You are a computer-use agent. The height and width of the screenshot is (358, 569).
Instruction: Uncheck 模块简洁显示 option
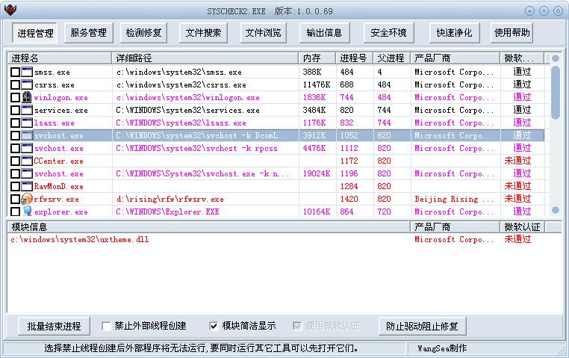[214, 326]
